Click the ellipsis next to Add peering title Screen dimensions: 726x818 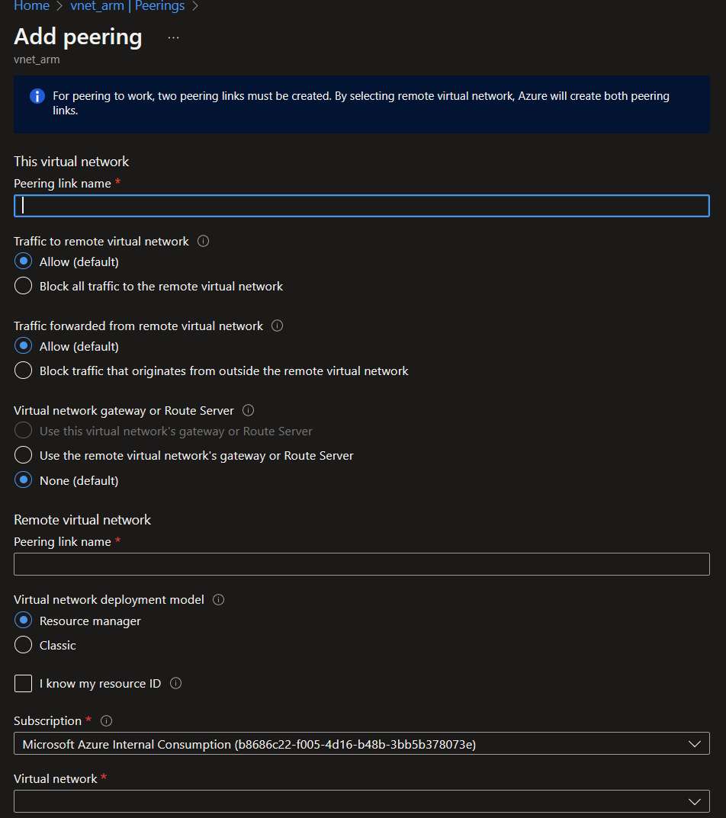(173, 37)
